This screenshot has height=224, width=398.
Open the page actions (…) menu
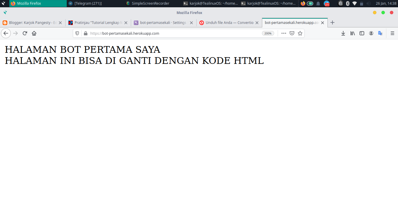(283, 33)
